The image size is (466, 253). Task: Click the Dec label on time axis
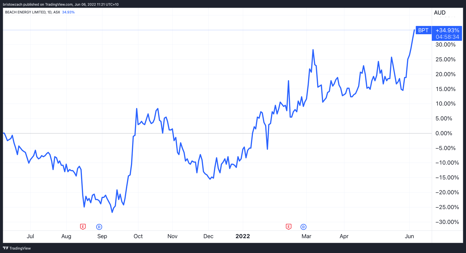(208, 236)
